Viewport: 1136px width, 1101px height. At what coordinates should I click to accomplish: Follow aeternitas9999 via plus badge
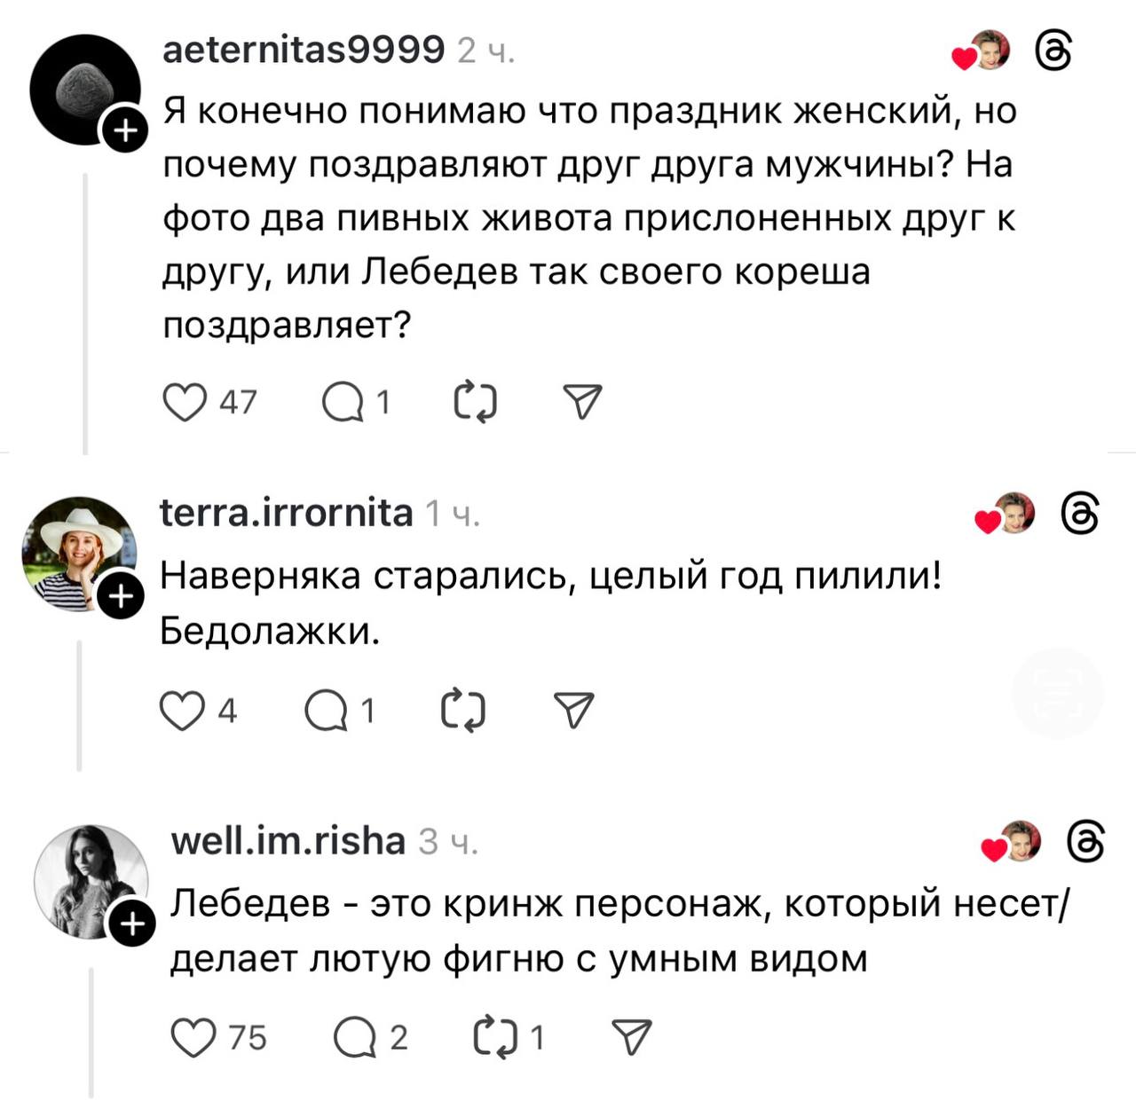coord(126,131)
